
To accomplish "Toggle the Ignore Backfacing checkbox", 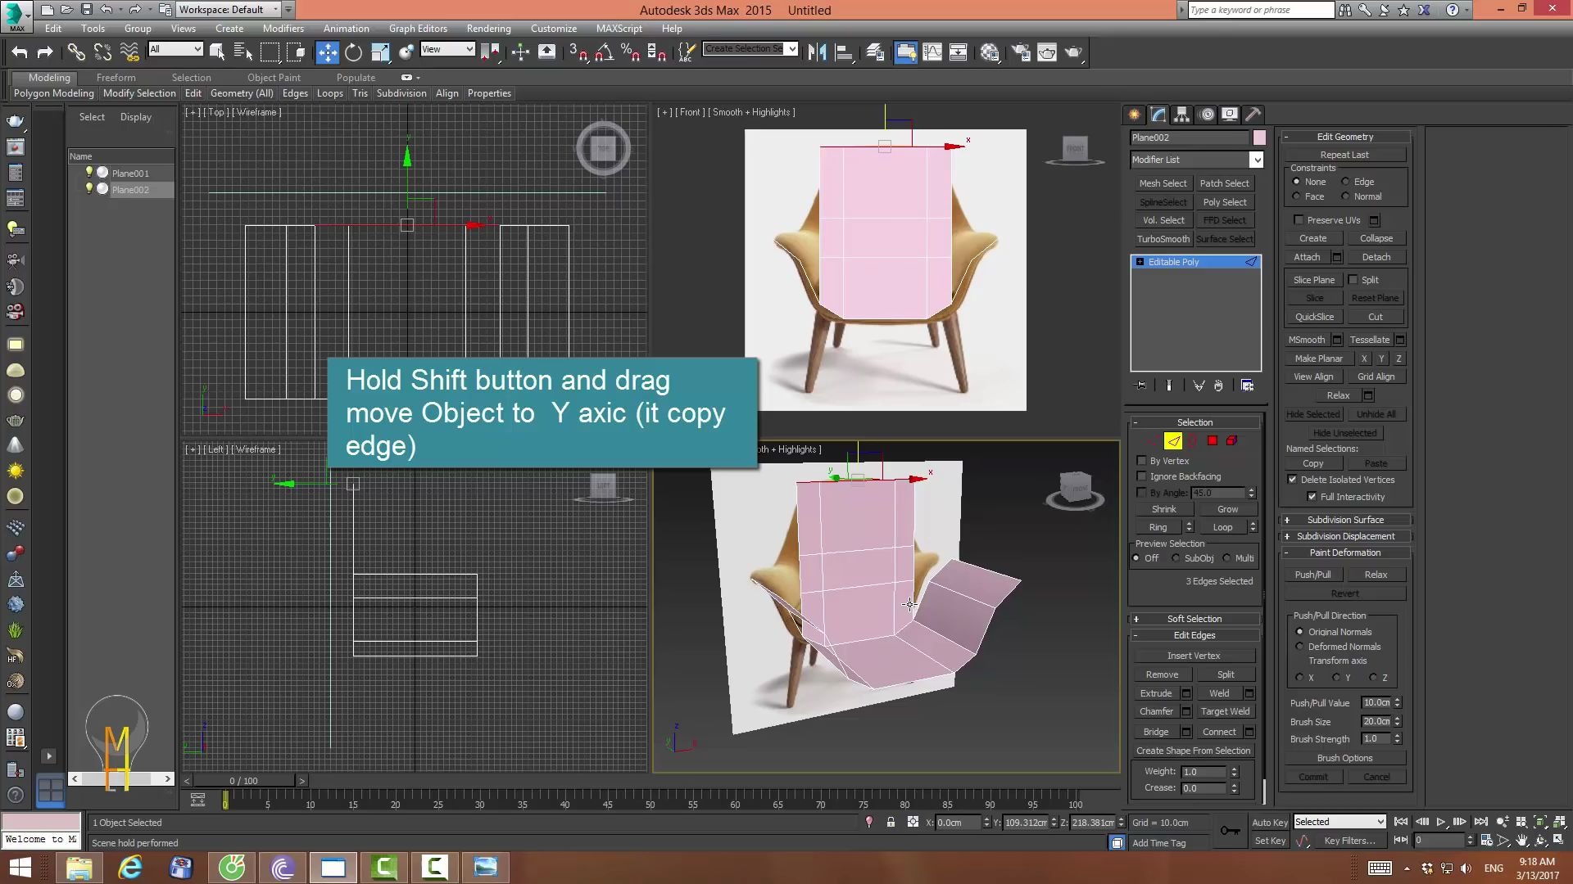I will click(1143, 476).
